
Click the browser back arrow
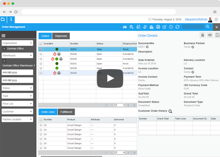coord(4,12)
